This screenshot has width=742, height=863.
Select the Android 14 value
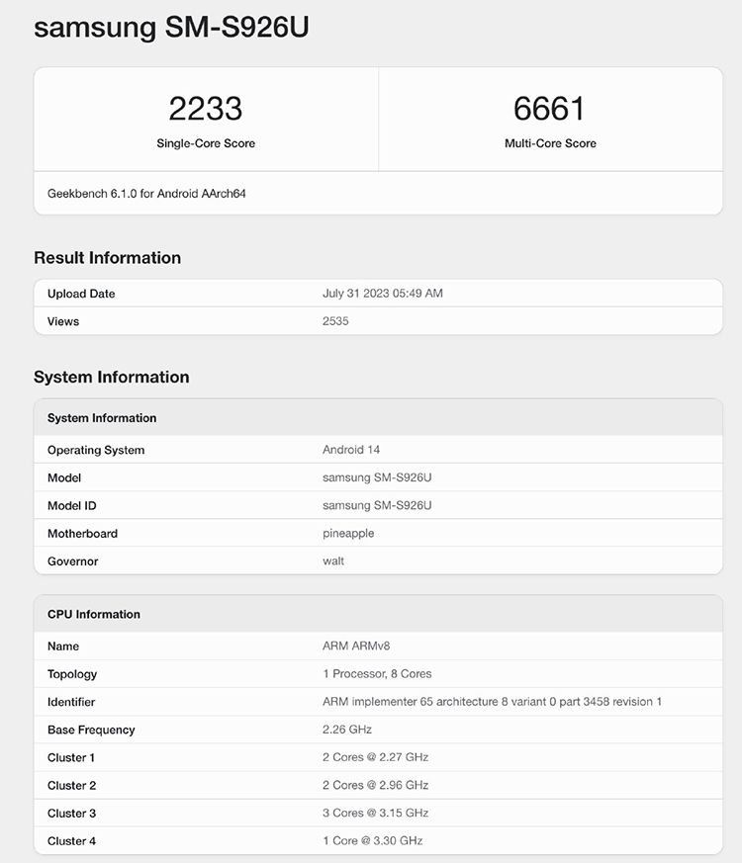click(351, 450)
